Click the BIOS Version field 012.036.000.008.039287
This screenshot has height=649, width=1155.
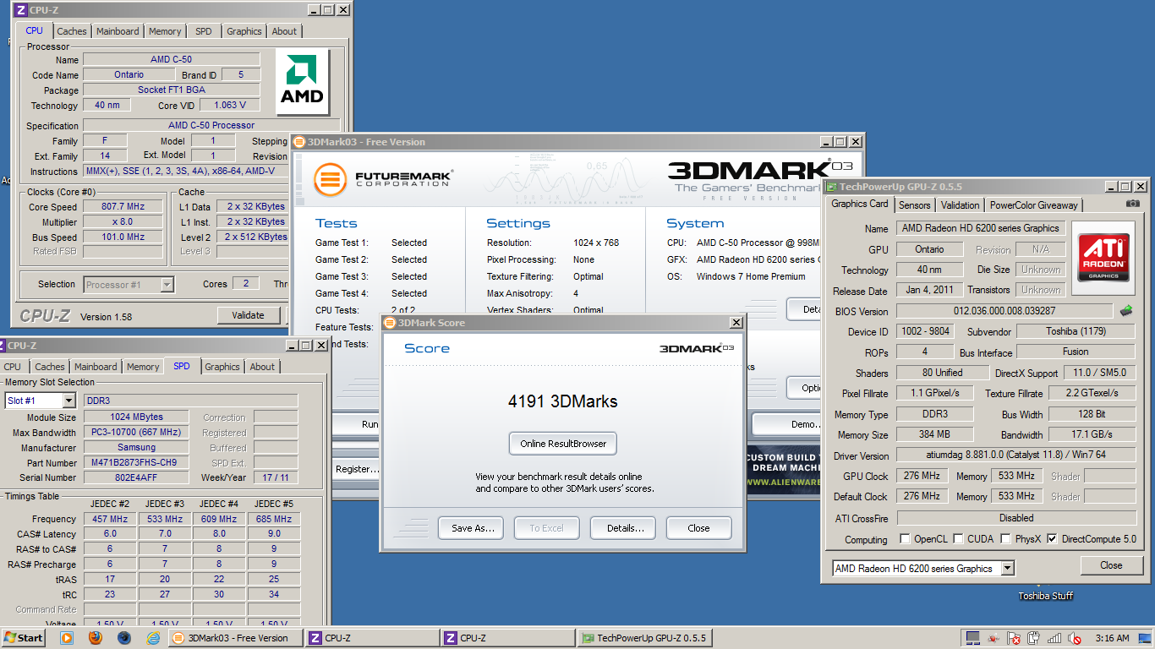(1004, 311)
